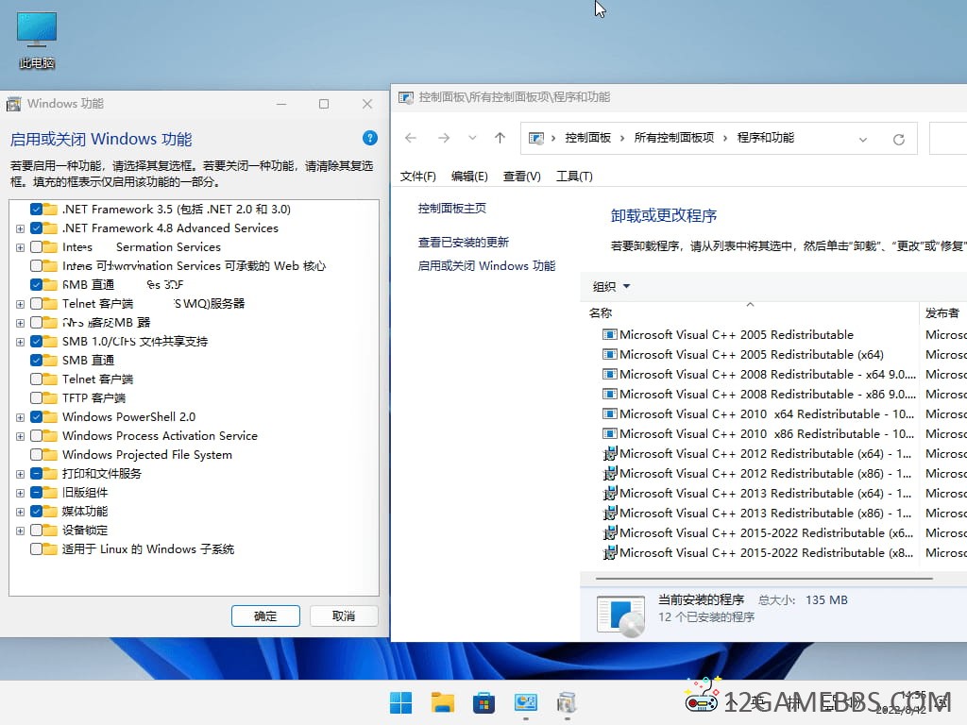Click the icon of Visual C++ 2005 Redistributable (x64)
The height and width of the screenshot is (725, 967).
point(609,355)
